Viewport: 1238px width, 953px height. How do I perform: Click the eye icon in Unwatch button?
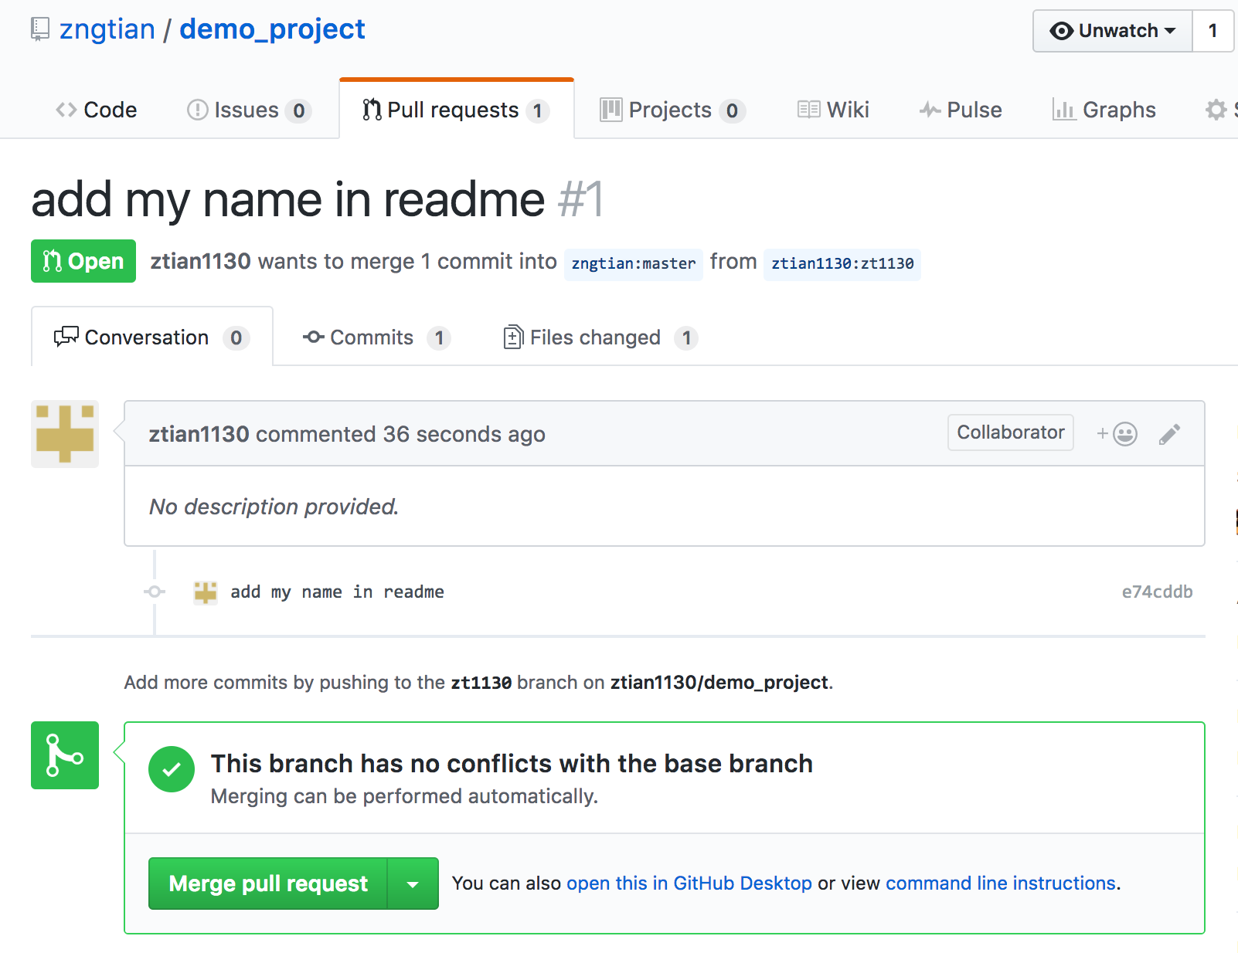click(x=1062, y=31)
